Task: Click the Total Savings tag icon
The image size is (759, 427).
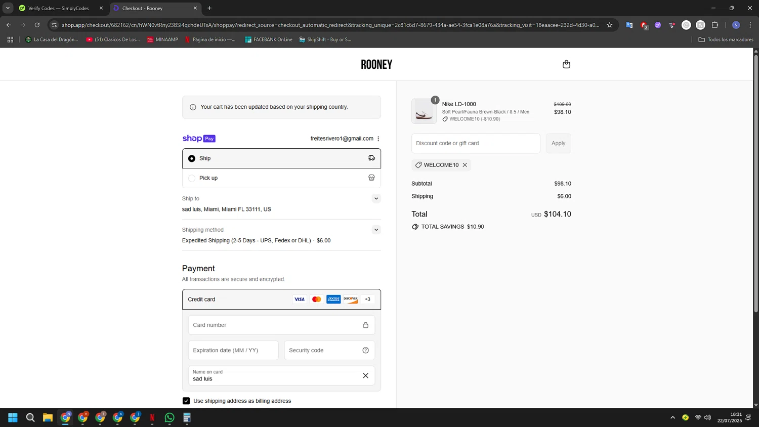Action: click(415, 227)
